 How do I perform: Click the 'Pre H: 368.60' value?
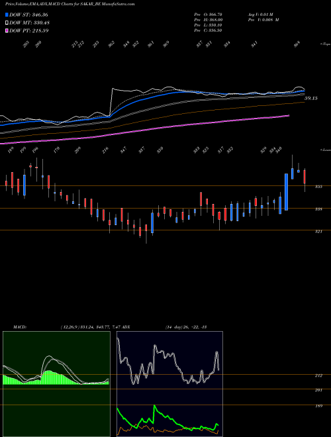click(x=208, y=20)
